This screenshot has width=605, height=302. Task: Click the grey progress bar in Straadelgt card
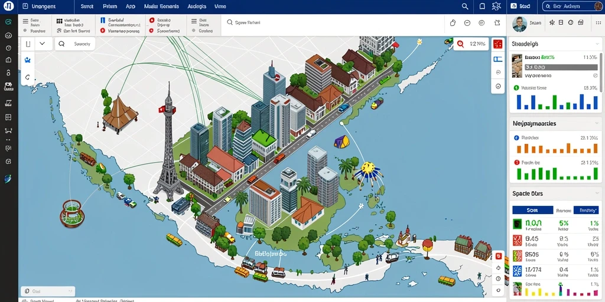coord(561,67)
